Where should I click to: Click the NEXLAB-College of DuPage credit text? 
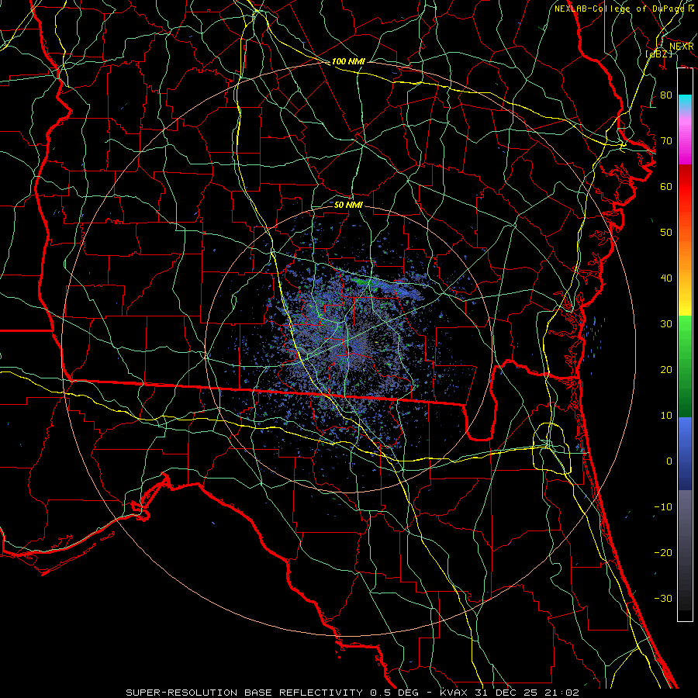pyautogui.click(x=624, y=9)
